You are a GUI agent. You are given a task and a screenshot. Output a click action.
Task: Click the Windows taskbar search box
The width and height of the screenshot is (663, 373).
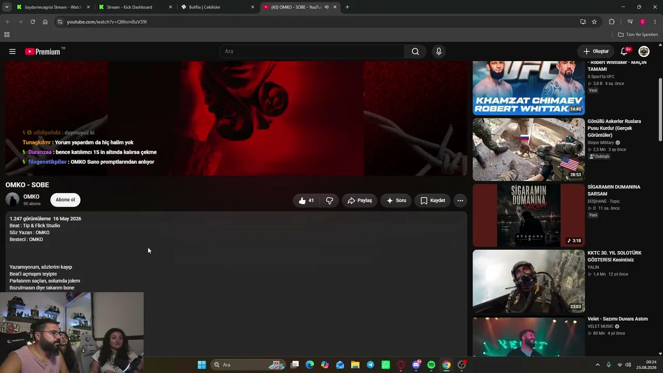click(x=249, y=365)
